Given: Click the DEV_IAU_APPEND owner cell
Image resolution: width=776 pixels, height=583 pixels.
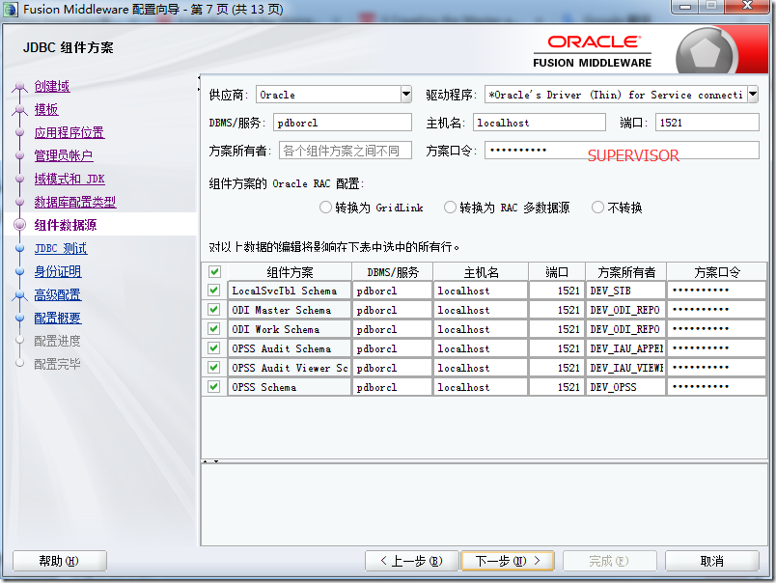Looking at the screenshot, I should (x=626, y=348).
